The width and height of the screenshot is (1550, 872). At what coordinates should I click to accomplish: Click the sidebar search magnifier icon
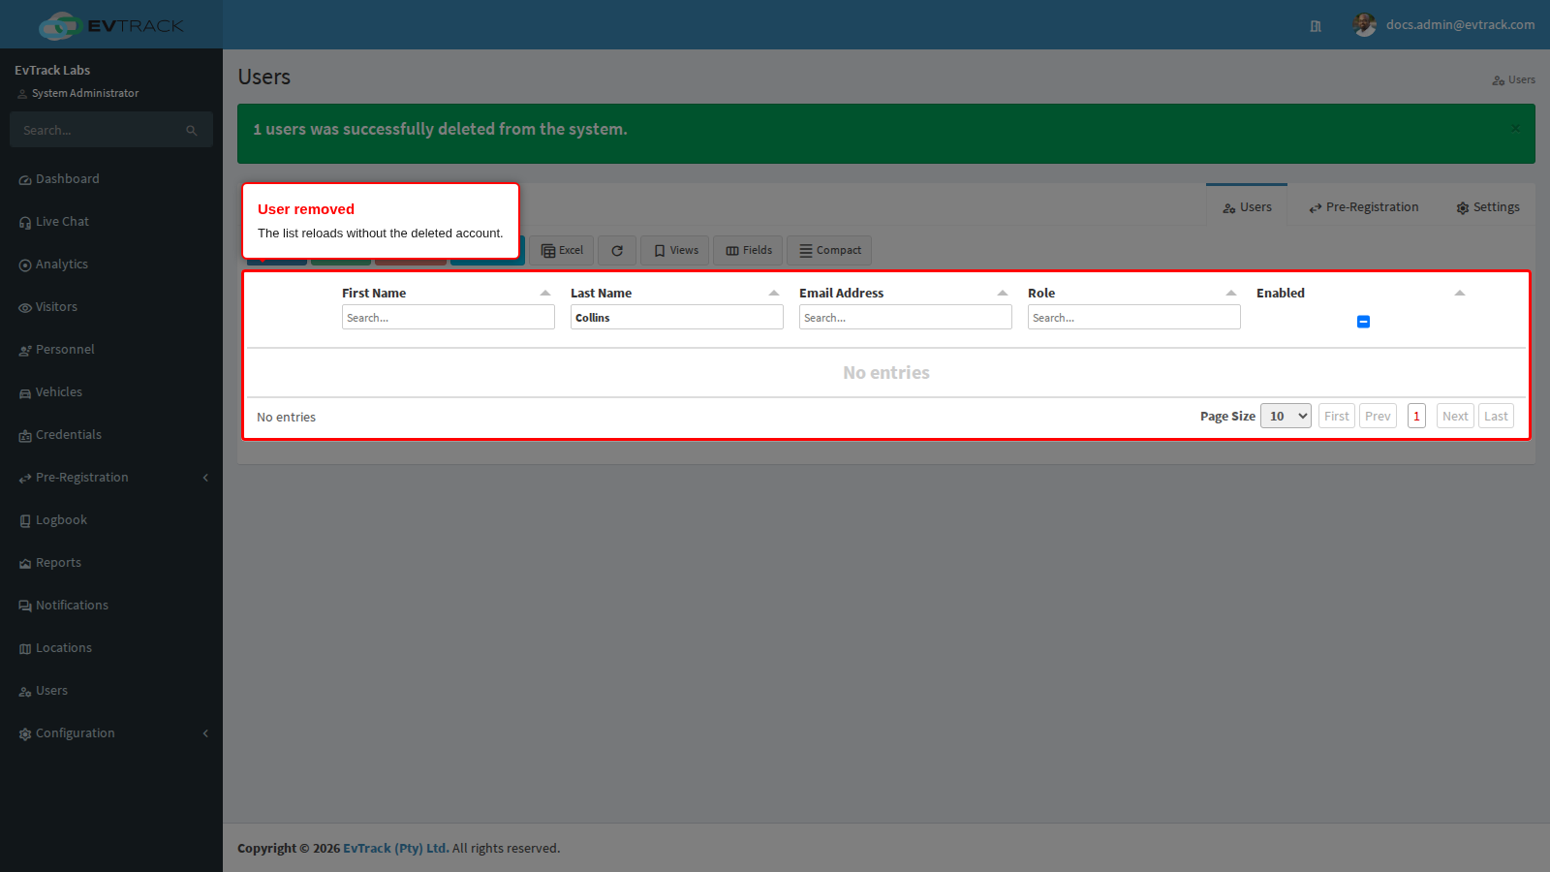pyautogui.click(x=192, y=131)
